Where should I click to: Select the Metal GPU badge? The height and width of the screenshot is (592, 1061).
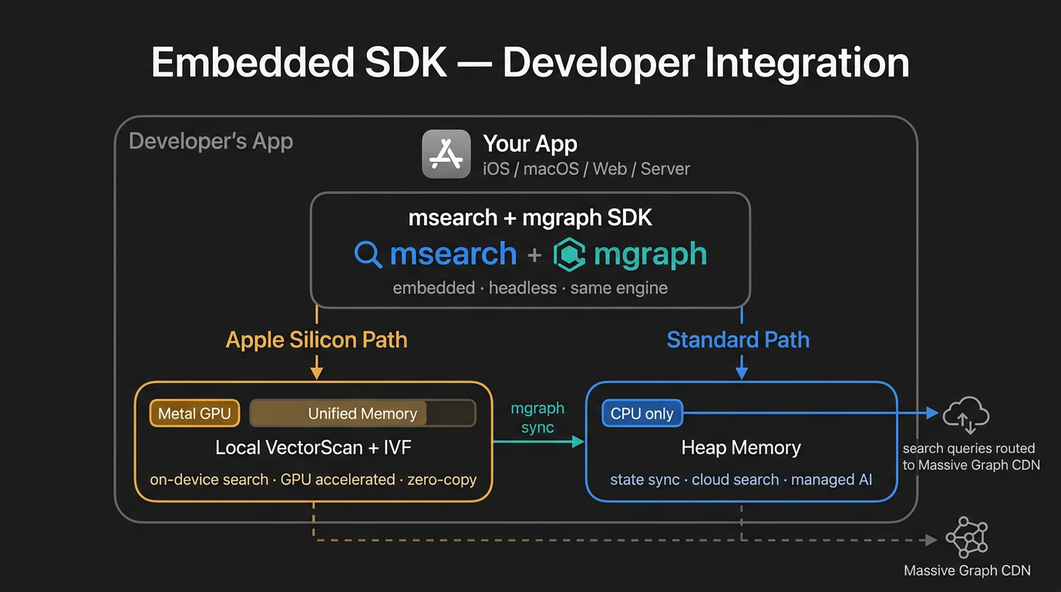tap(194, 413)
